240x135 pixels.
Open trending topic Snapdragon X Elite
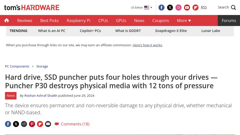[171, 31]
